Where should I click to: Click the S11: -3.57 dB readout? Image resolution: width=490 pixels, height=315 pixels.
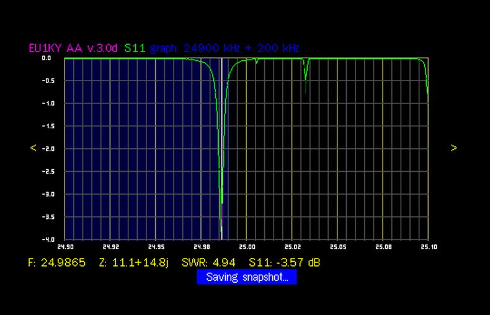coord(284,263)
